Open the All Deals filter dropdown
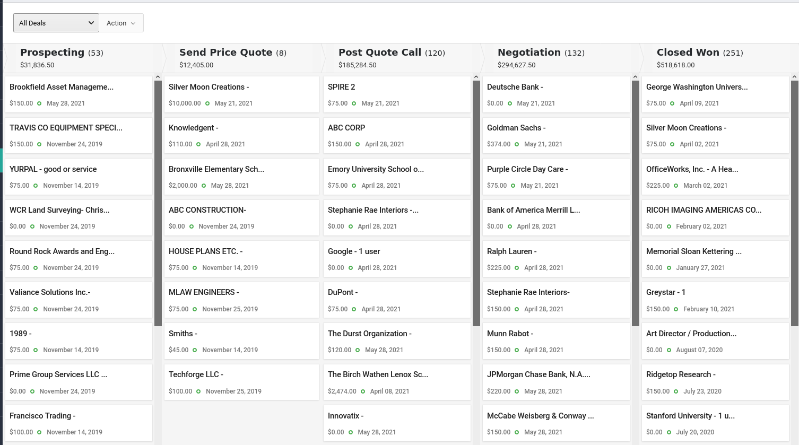This screenshot has height=445, width=799. (56, 23)
